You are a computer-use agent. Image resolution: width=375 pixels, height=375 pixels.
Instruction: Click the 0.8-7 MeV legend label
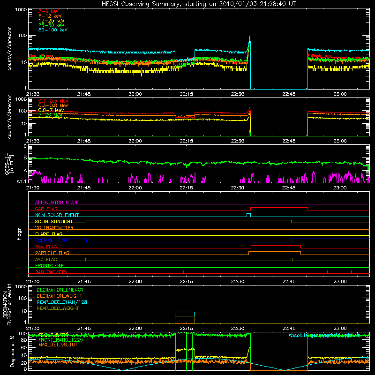point(51,110)
